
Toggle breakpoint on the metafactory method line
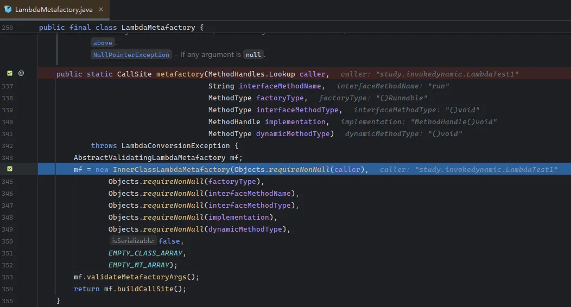(x=10, y=73)
